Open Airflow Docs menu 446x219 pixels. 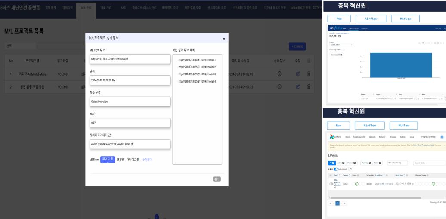(412, 137)
